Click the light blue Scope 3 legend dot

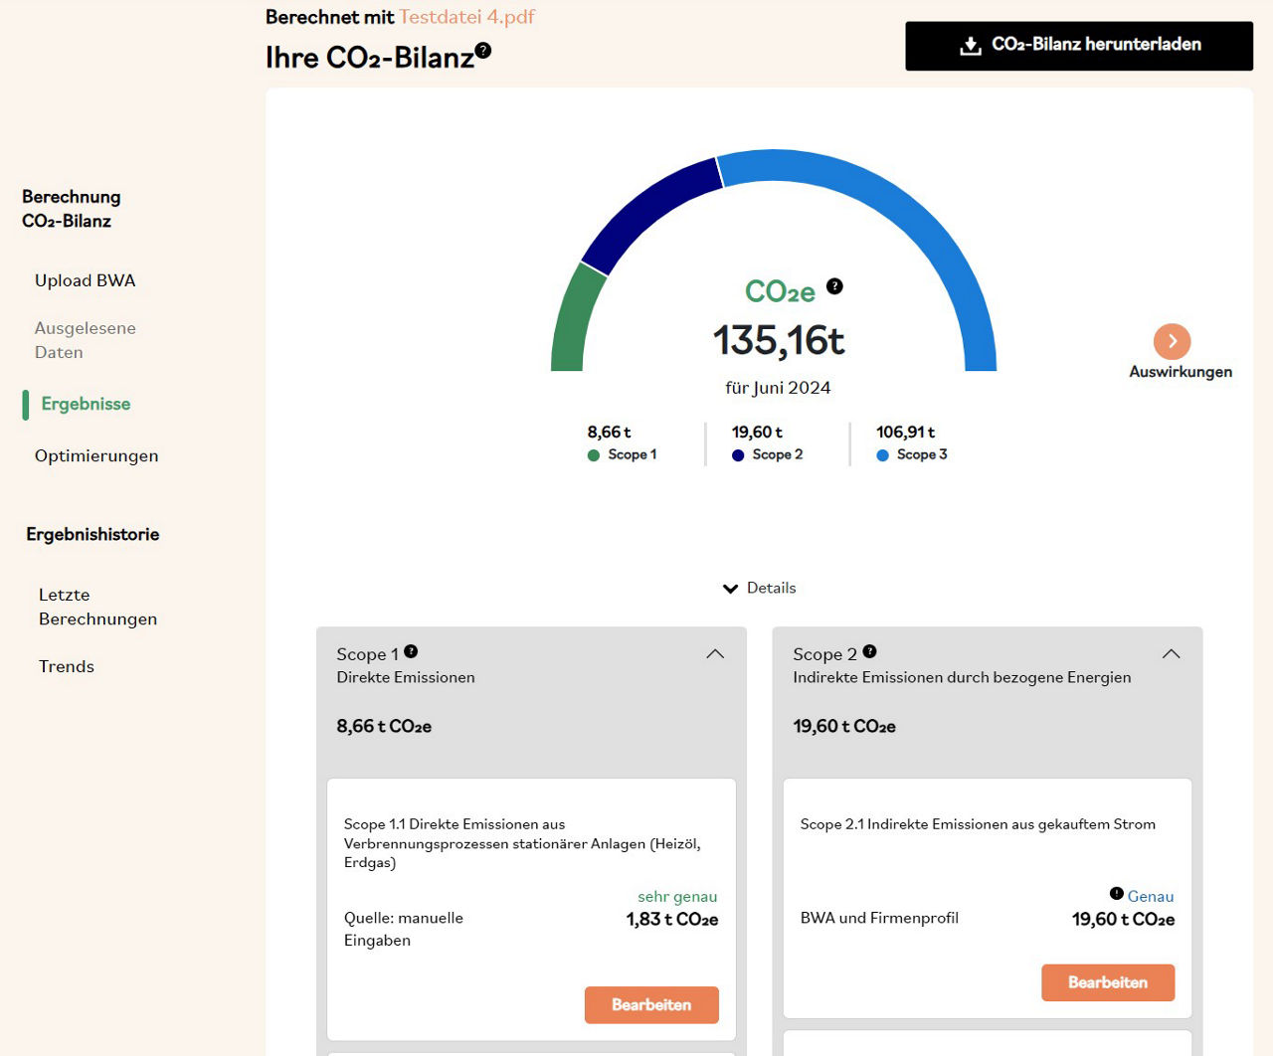[x=882, y=455]
